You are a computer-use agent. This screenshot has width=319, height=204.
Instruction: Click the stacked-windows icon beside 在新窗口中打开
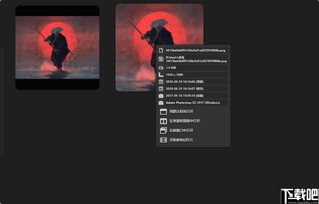(163, 131)
